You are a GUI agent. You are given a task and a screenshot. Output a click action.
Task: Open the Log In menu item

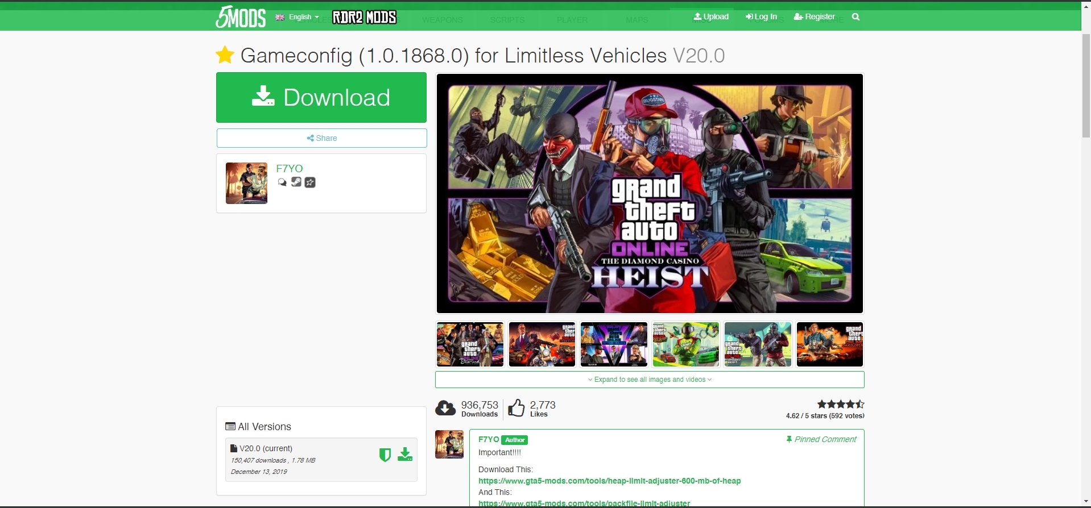click(761, 17)
